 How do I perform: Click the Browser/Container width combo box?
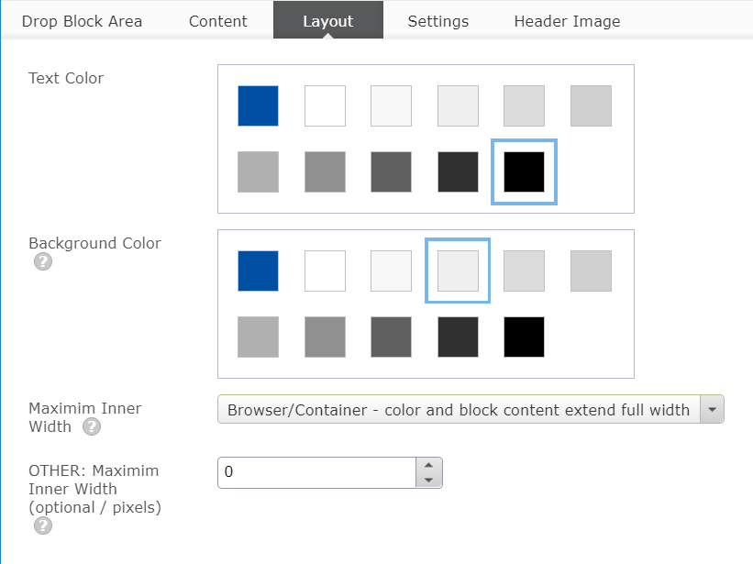pos(459,410)
